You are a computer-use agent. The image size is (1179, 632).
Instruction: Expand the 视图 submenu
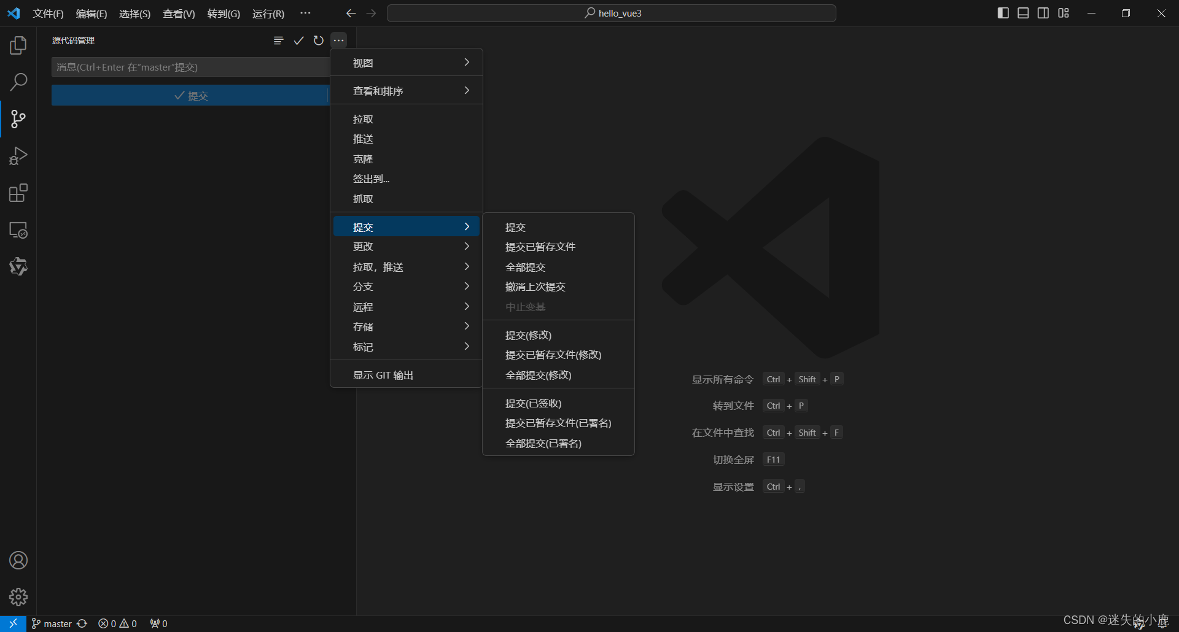pyautogui.click(x=407, y=63)
